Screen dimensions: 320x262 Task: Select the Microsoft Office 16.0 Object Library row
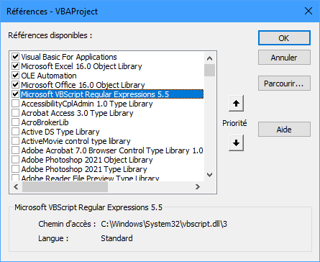83,85
